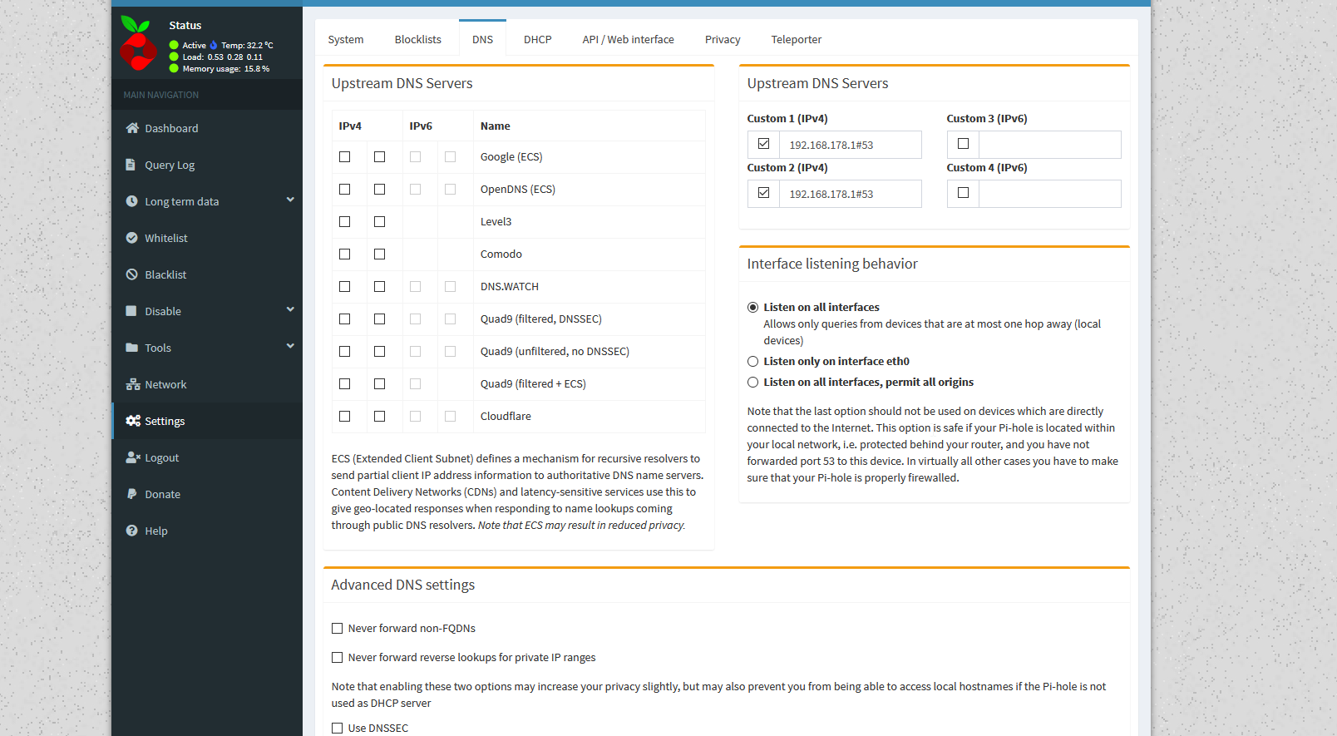Open the Network page

165,384
